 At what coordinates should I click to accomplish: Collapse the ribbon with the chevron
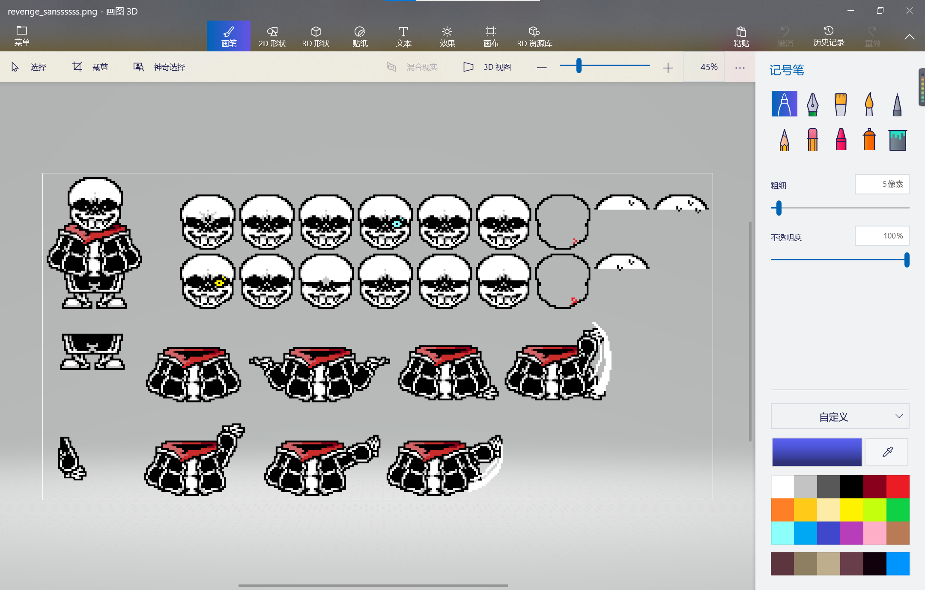click(x=909, y=37)
